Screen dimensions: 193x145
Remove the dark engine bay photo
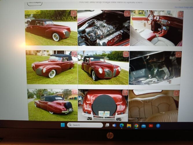point(178,54)
